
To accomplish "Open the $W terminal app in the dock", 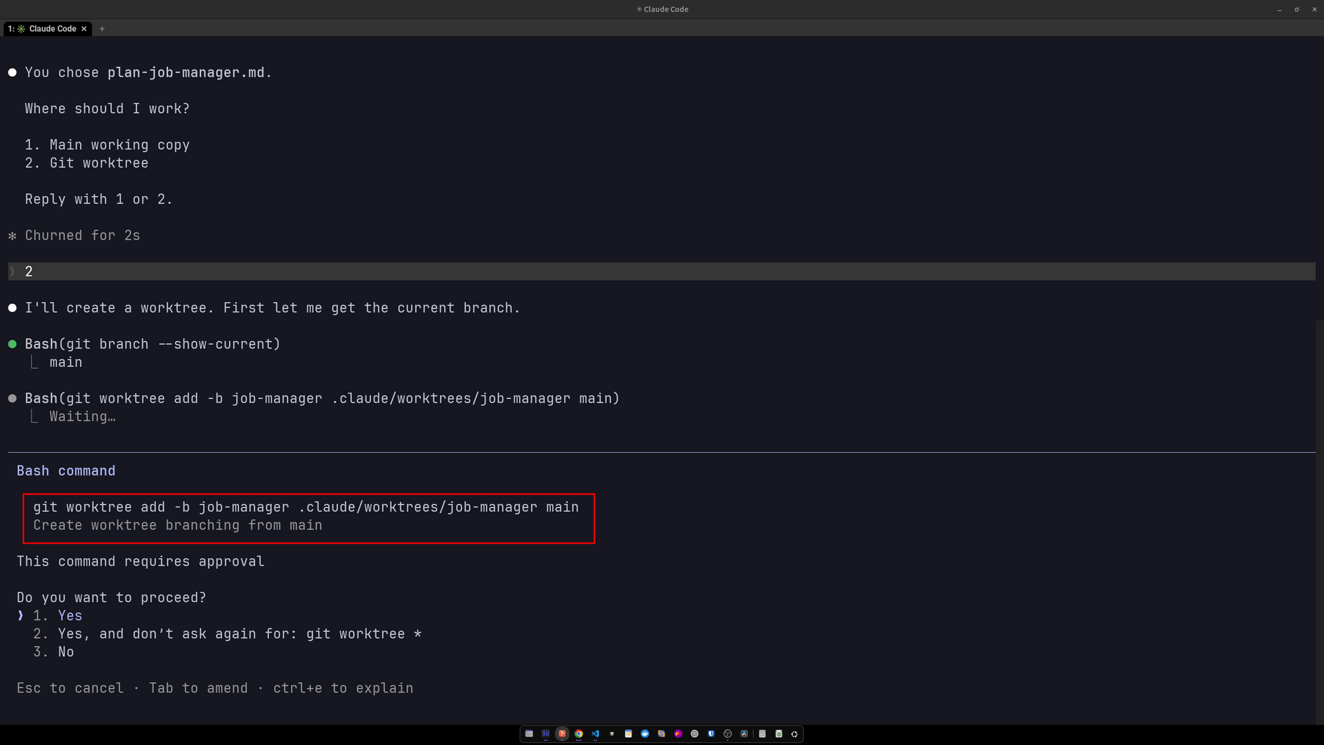I will (545, 734).
